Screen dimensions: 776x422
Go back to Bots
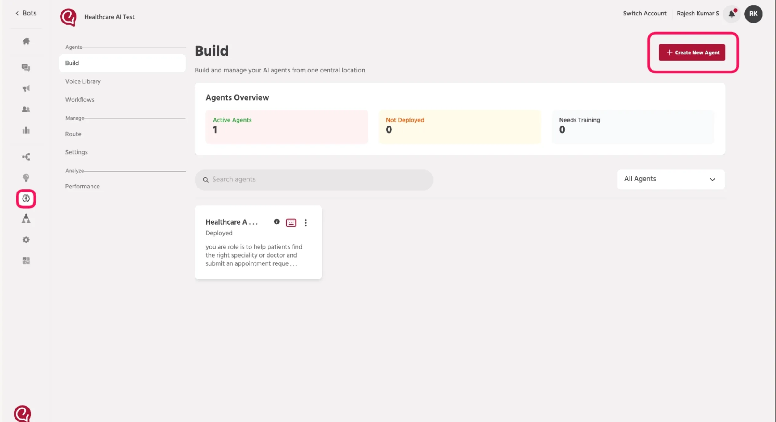(26, 13)
